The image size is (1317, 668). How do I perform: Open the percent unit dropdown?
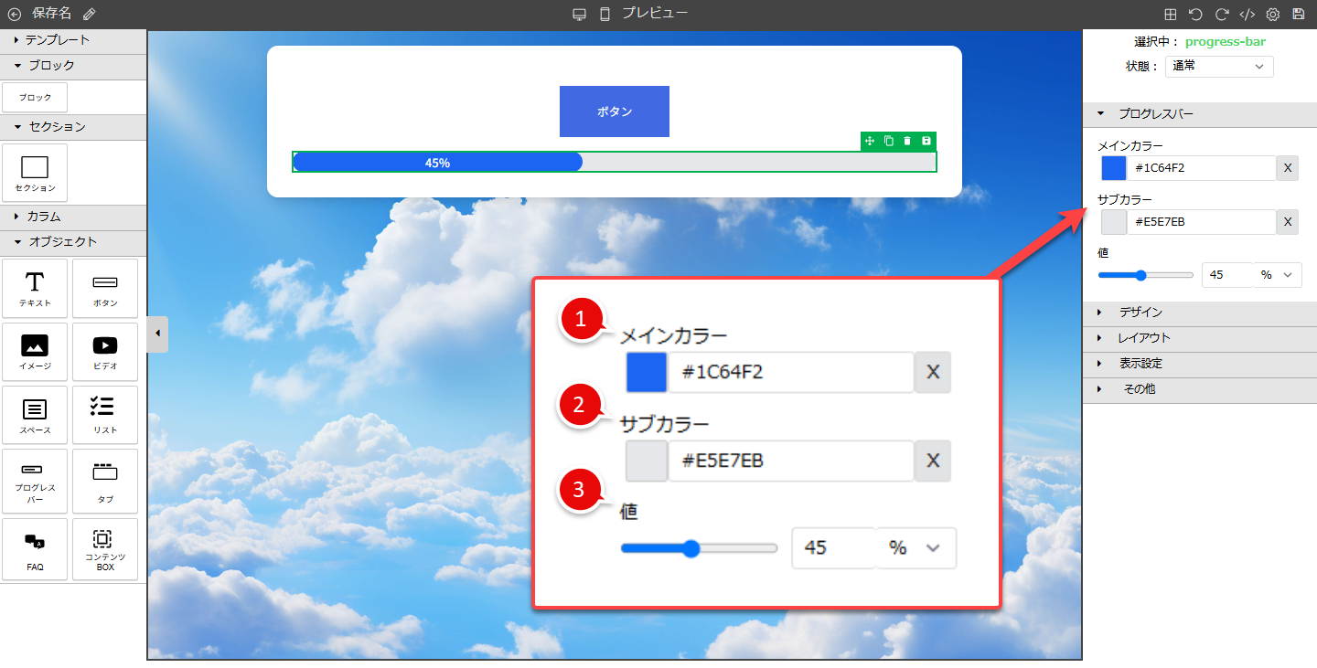click(x=1276, y=274)
